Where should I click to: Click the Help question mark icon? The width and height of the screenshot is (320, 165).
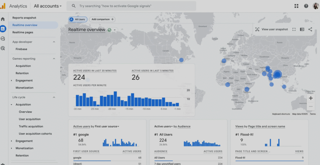click(x=306, y=6)
